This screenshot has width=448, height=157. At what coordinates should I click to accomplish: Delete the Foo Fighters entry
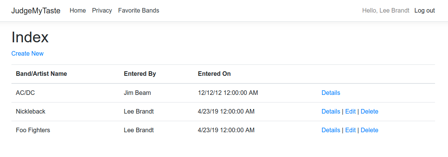pos(369,130)
